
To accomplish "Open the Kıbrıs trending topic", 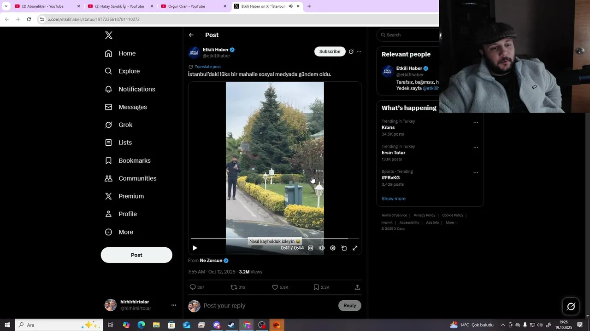I will pyautogui.click(x=388, y=127).
